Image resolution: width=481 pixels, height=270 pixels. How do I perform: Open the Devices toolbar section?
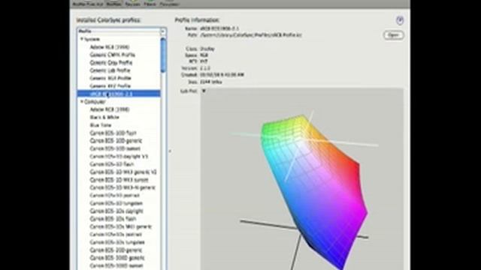coord(132,4)
